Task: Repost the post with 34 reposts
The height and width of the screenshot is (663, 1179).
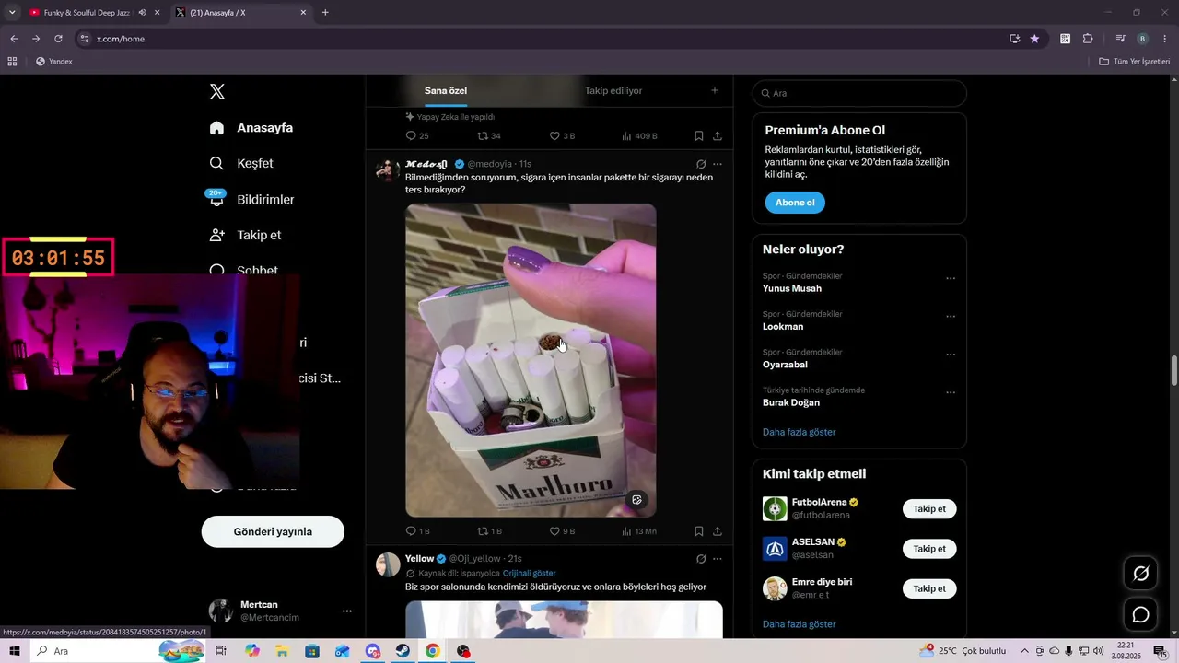Action: pos(489,135)
